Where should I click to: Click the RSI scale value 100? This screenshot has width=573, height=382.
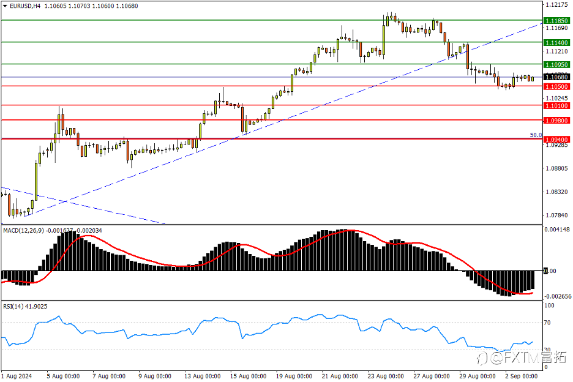[549, 305]
